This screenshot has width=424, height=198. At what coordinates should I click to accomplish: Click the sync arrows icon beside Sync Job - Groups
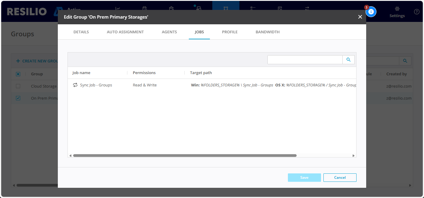(75, 85)
